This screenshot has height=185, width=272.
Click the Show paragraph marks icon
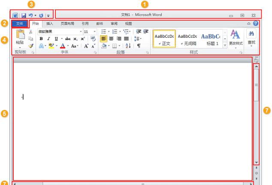coord(139,46)
